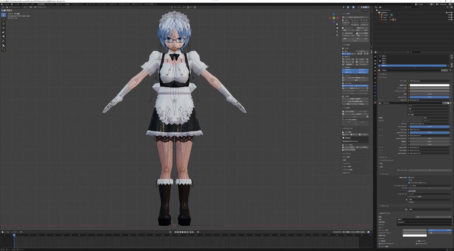The width and height of the screenshot is (454, 251).
Task: Click the MMD Tools manual button
Action: pyautogui.click(x=355, y=17)
